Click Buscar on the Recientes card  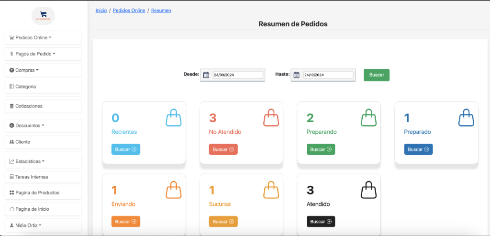pyautogui.click(x=126, y=149)
